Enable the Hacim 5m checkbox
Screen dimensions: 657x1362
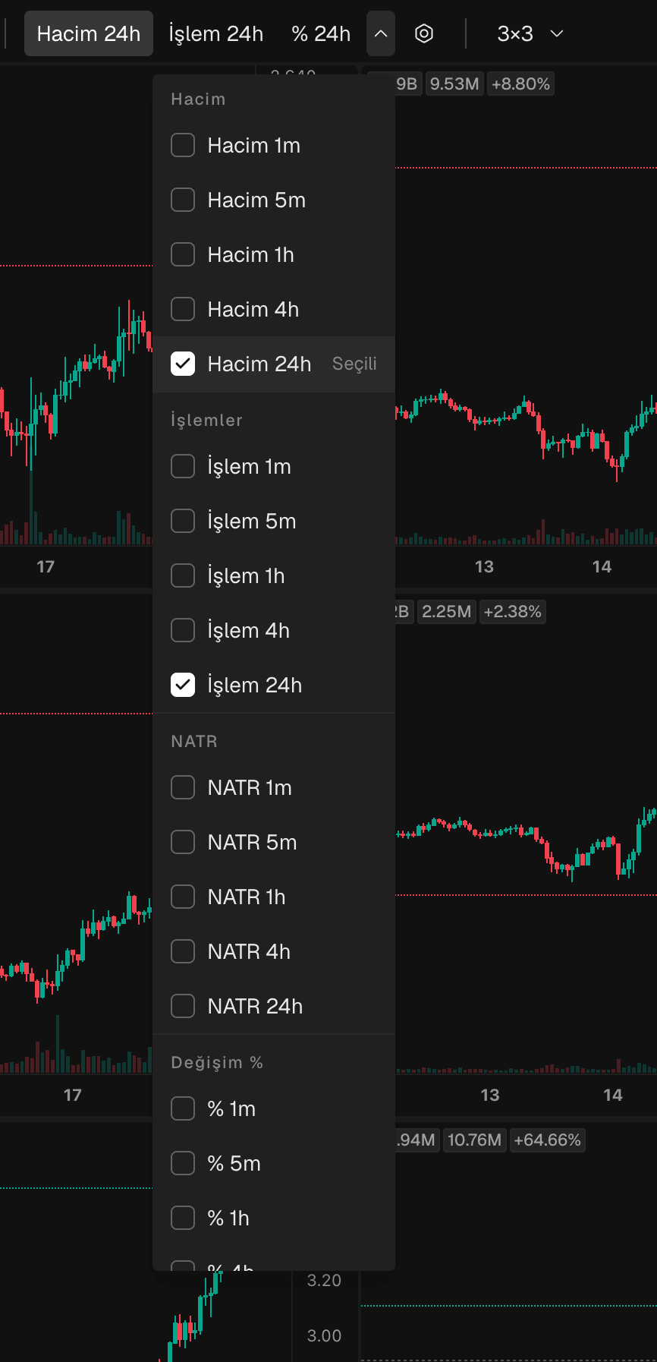(x=183, y=200)
